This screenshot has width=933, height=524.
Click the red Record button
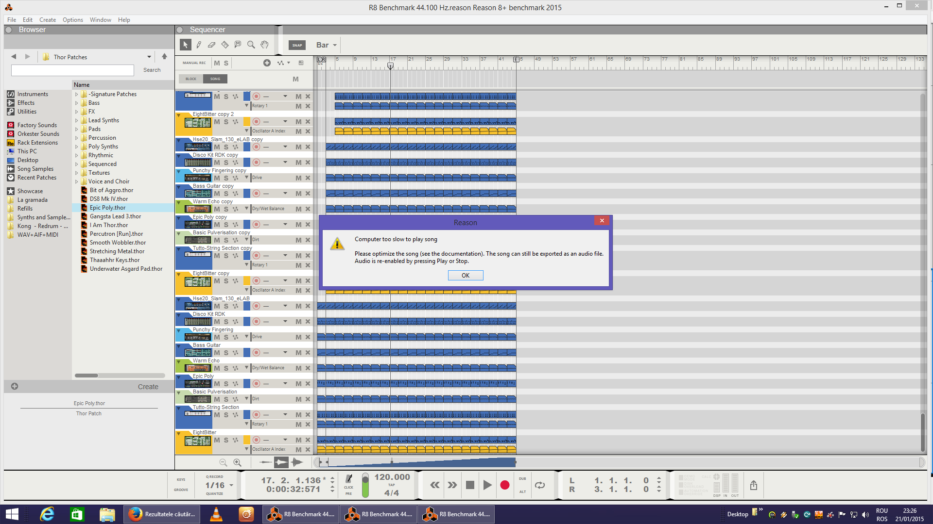[505, 485]
